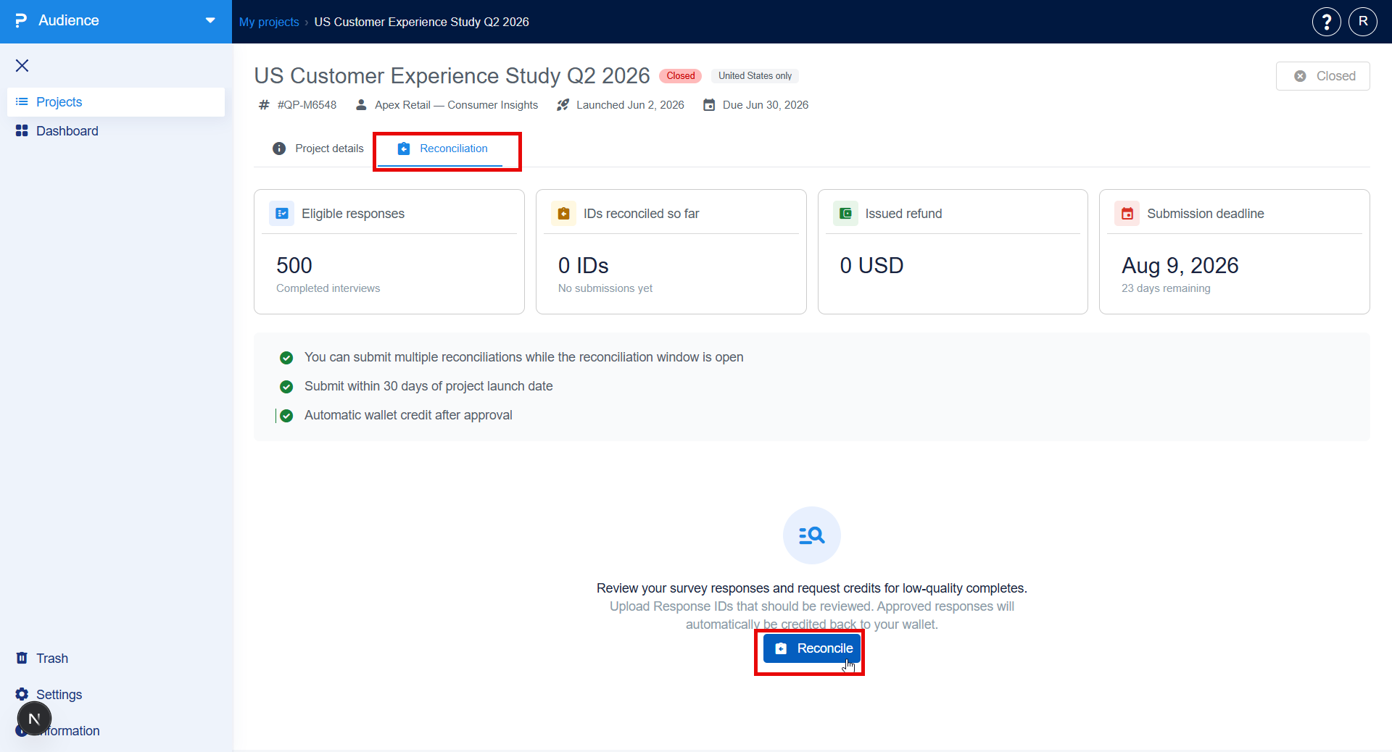The height and width of the screenshot is (752, 1392).
Task: Switch to the Project details tab
Action: 318,149
